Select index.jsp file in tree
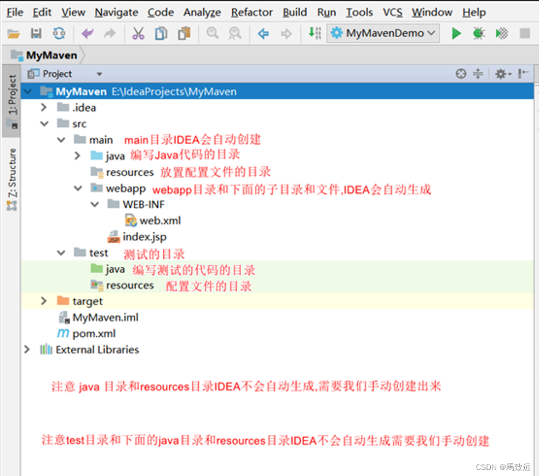Screen dimensions: 539x476 [x=137, y=237]
